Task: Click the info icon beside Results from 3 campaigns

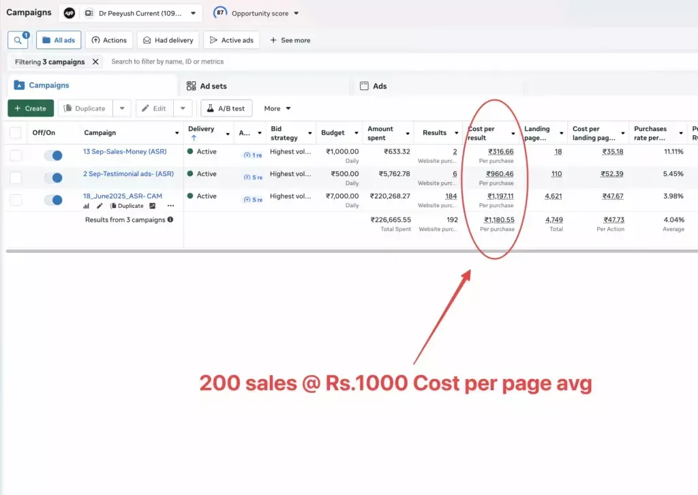Action: 170,220
